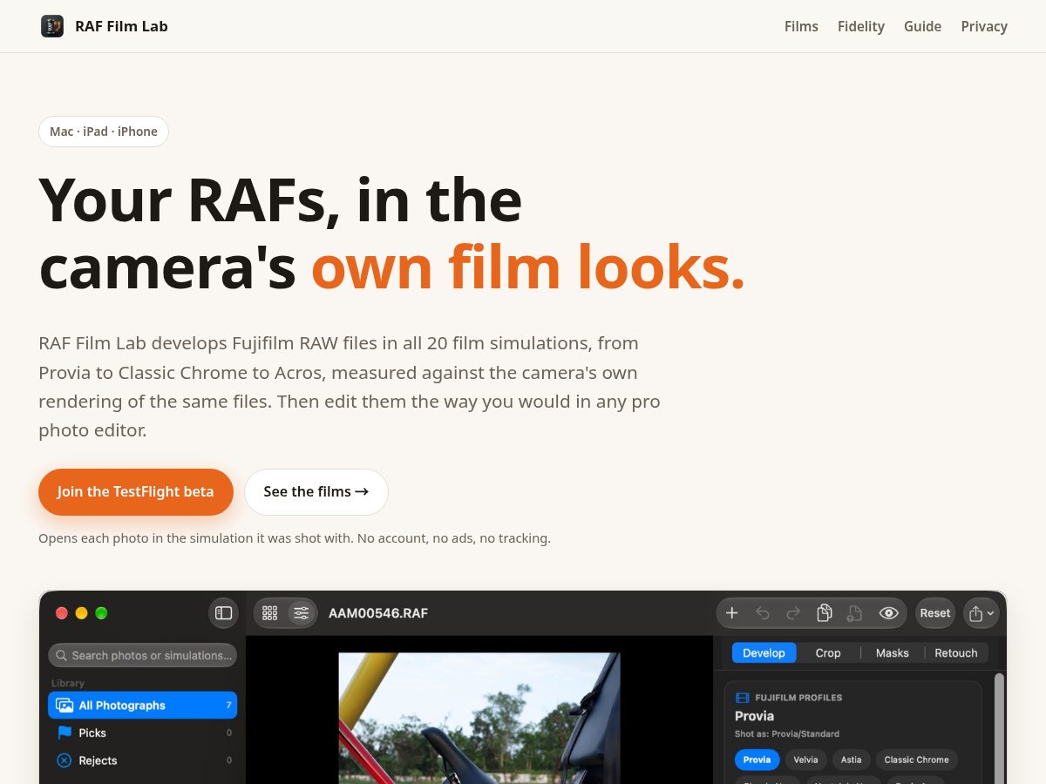The image size is (1046, 784).
Task: Select Rejects in Library sidebar
Action: (x=142, y=760)
